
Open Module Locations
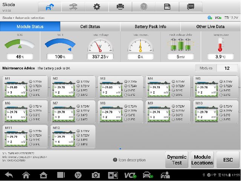(x=202, y=160)
